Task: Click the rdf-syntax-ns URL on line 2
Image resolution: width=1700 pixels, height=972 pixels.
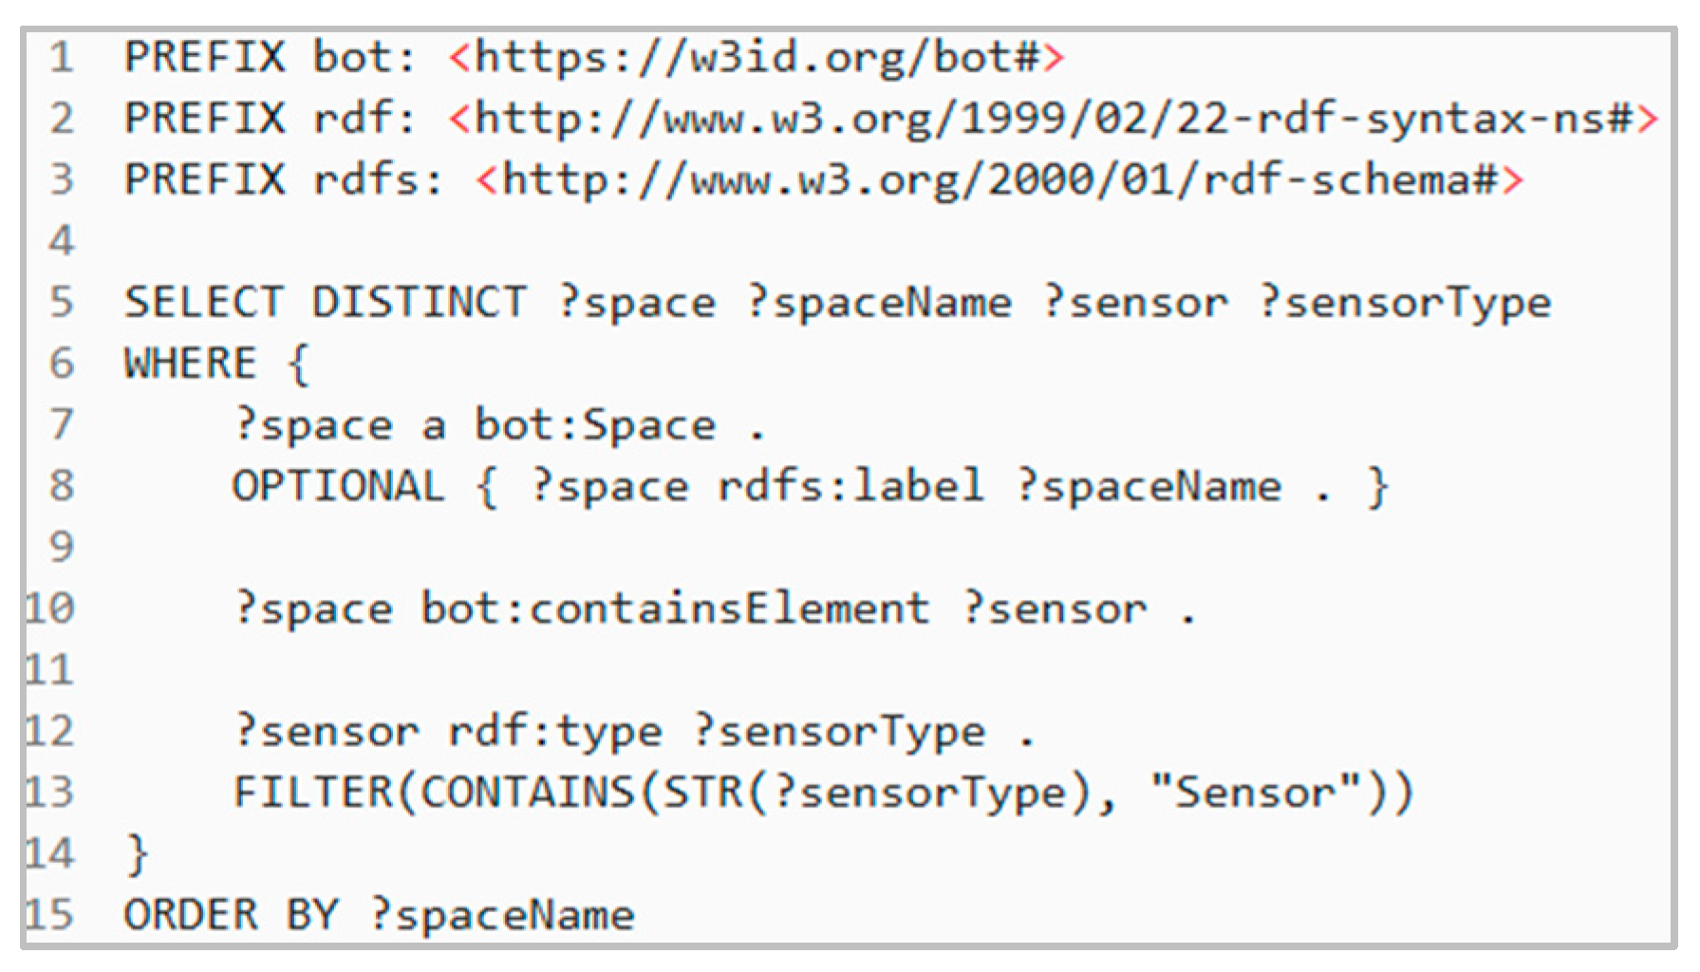Action: tap(1054, 120)
